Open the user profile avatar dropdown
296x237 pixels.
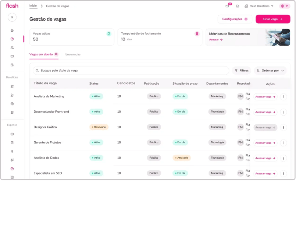point(285,6)
